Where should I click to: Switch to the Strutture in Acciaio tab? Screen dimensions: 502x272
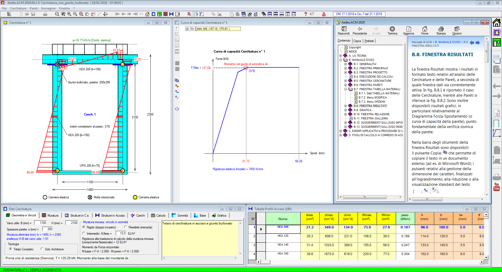tap(110, 216)
